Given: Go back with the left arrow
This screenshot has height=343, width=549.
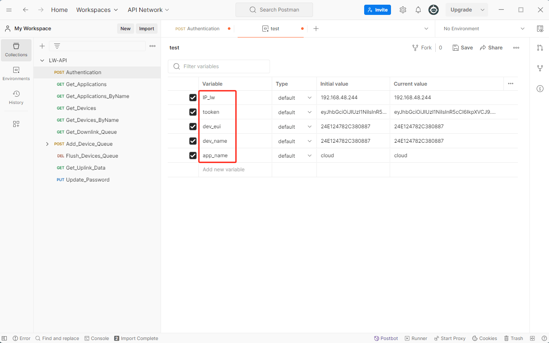Looking at the screenshot, I should point(26,10).
